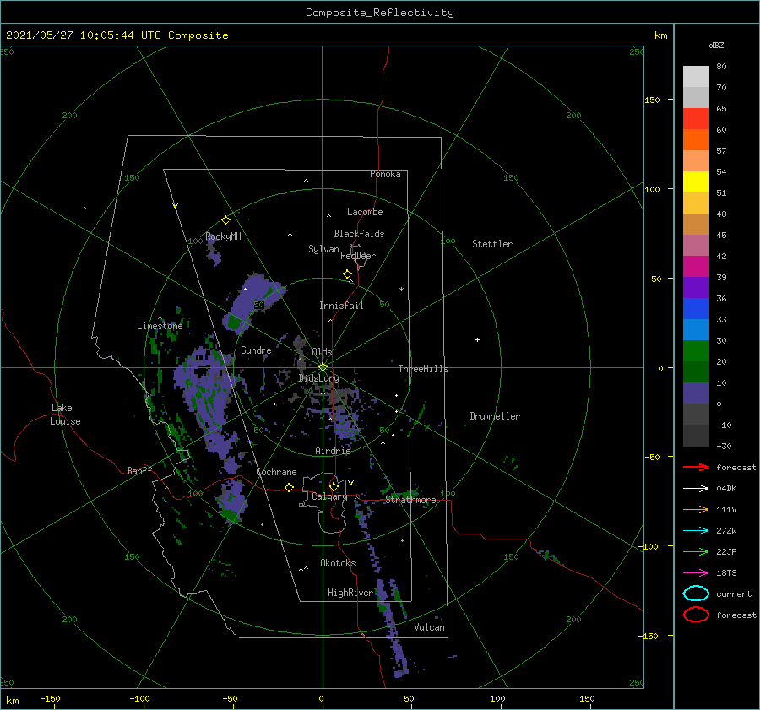This screenshot has height=710, width=760.
Task: Select the Limestone label
Action: (160, 326)
